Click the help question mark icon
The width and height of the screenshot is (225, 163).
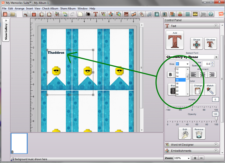click(211, 14)
